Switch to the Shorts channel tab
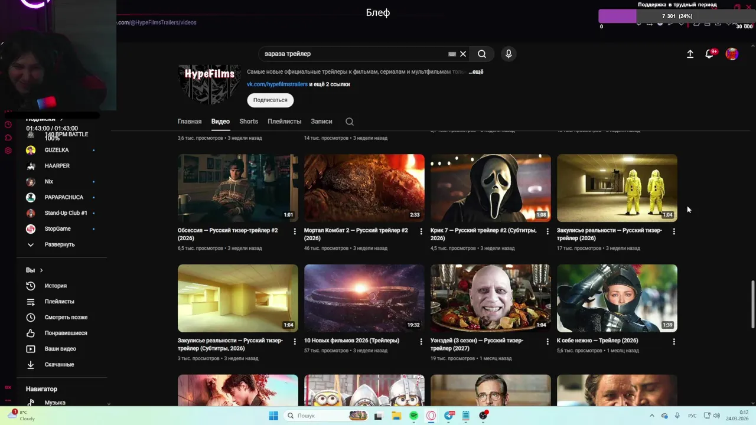Viewport: 756px width, 425px height. pyautogui.click(x=249, y=122)
